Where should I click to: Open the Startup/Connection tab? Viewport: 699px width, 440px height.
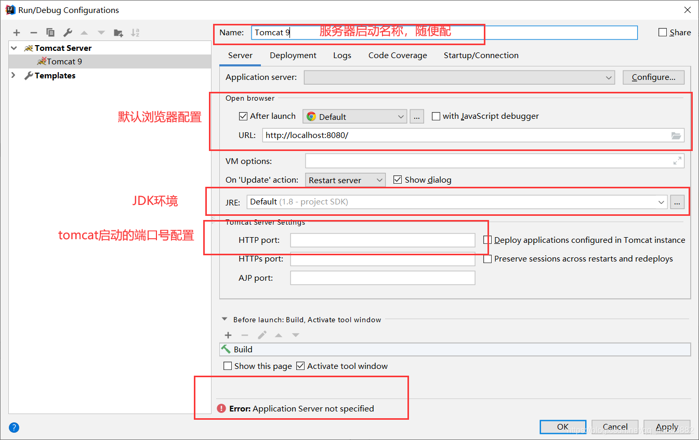coord(481,56)
